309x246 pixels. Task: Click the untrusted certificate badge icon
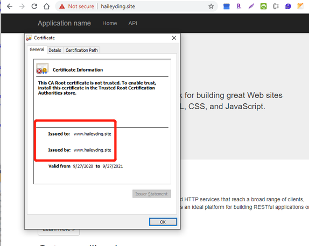pos(42,68)
